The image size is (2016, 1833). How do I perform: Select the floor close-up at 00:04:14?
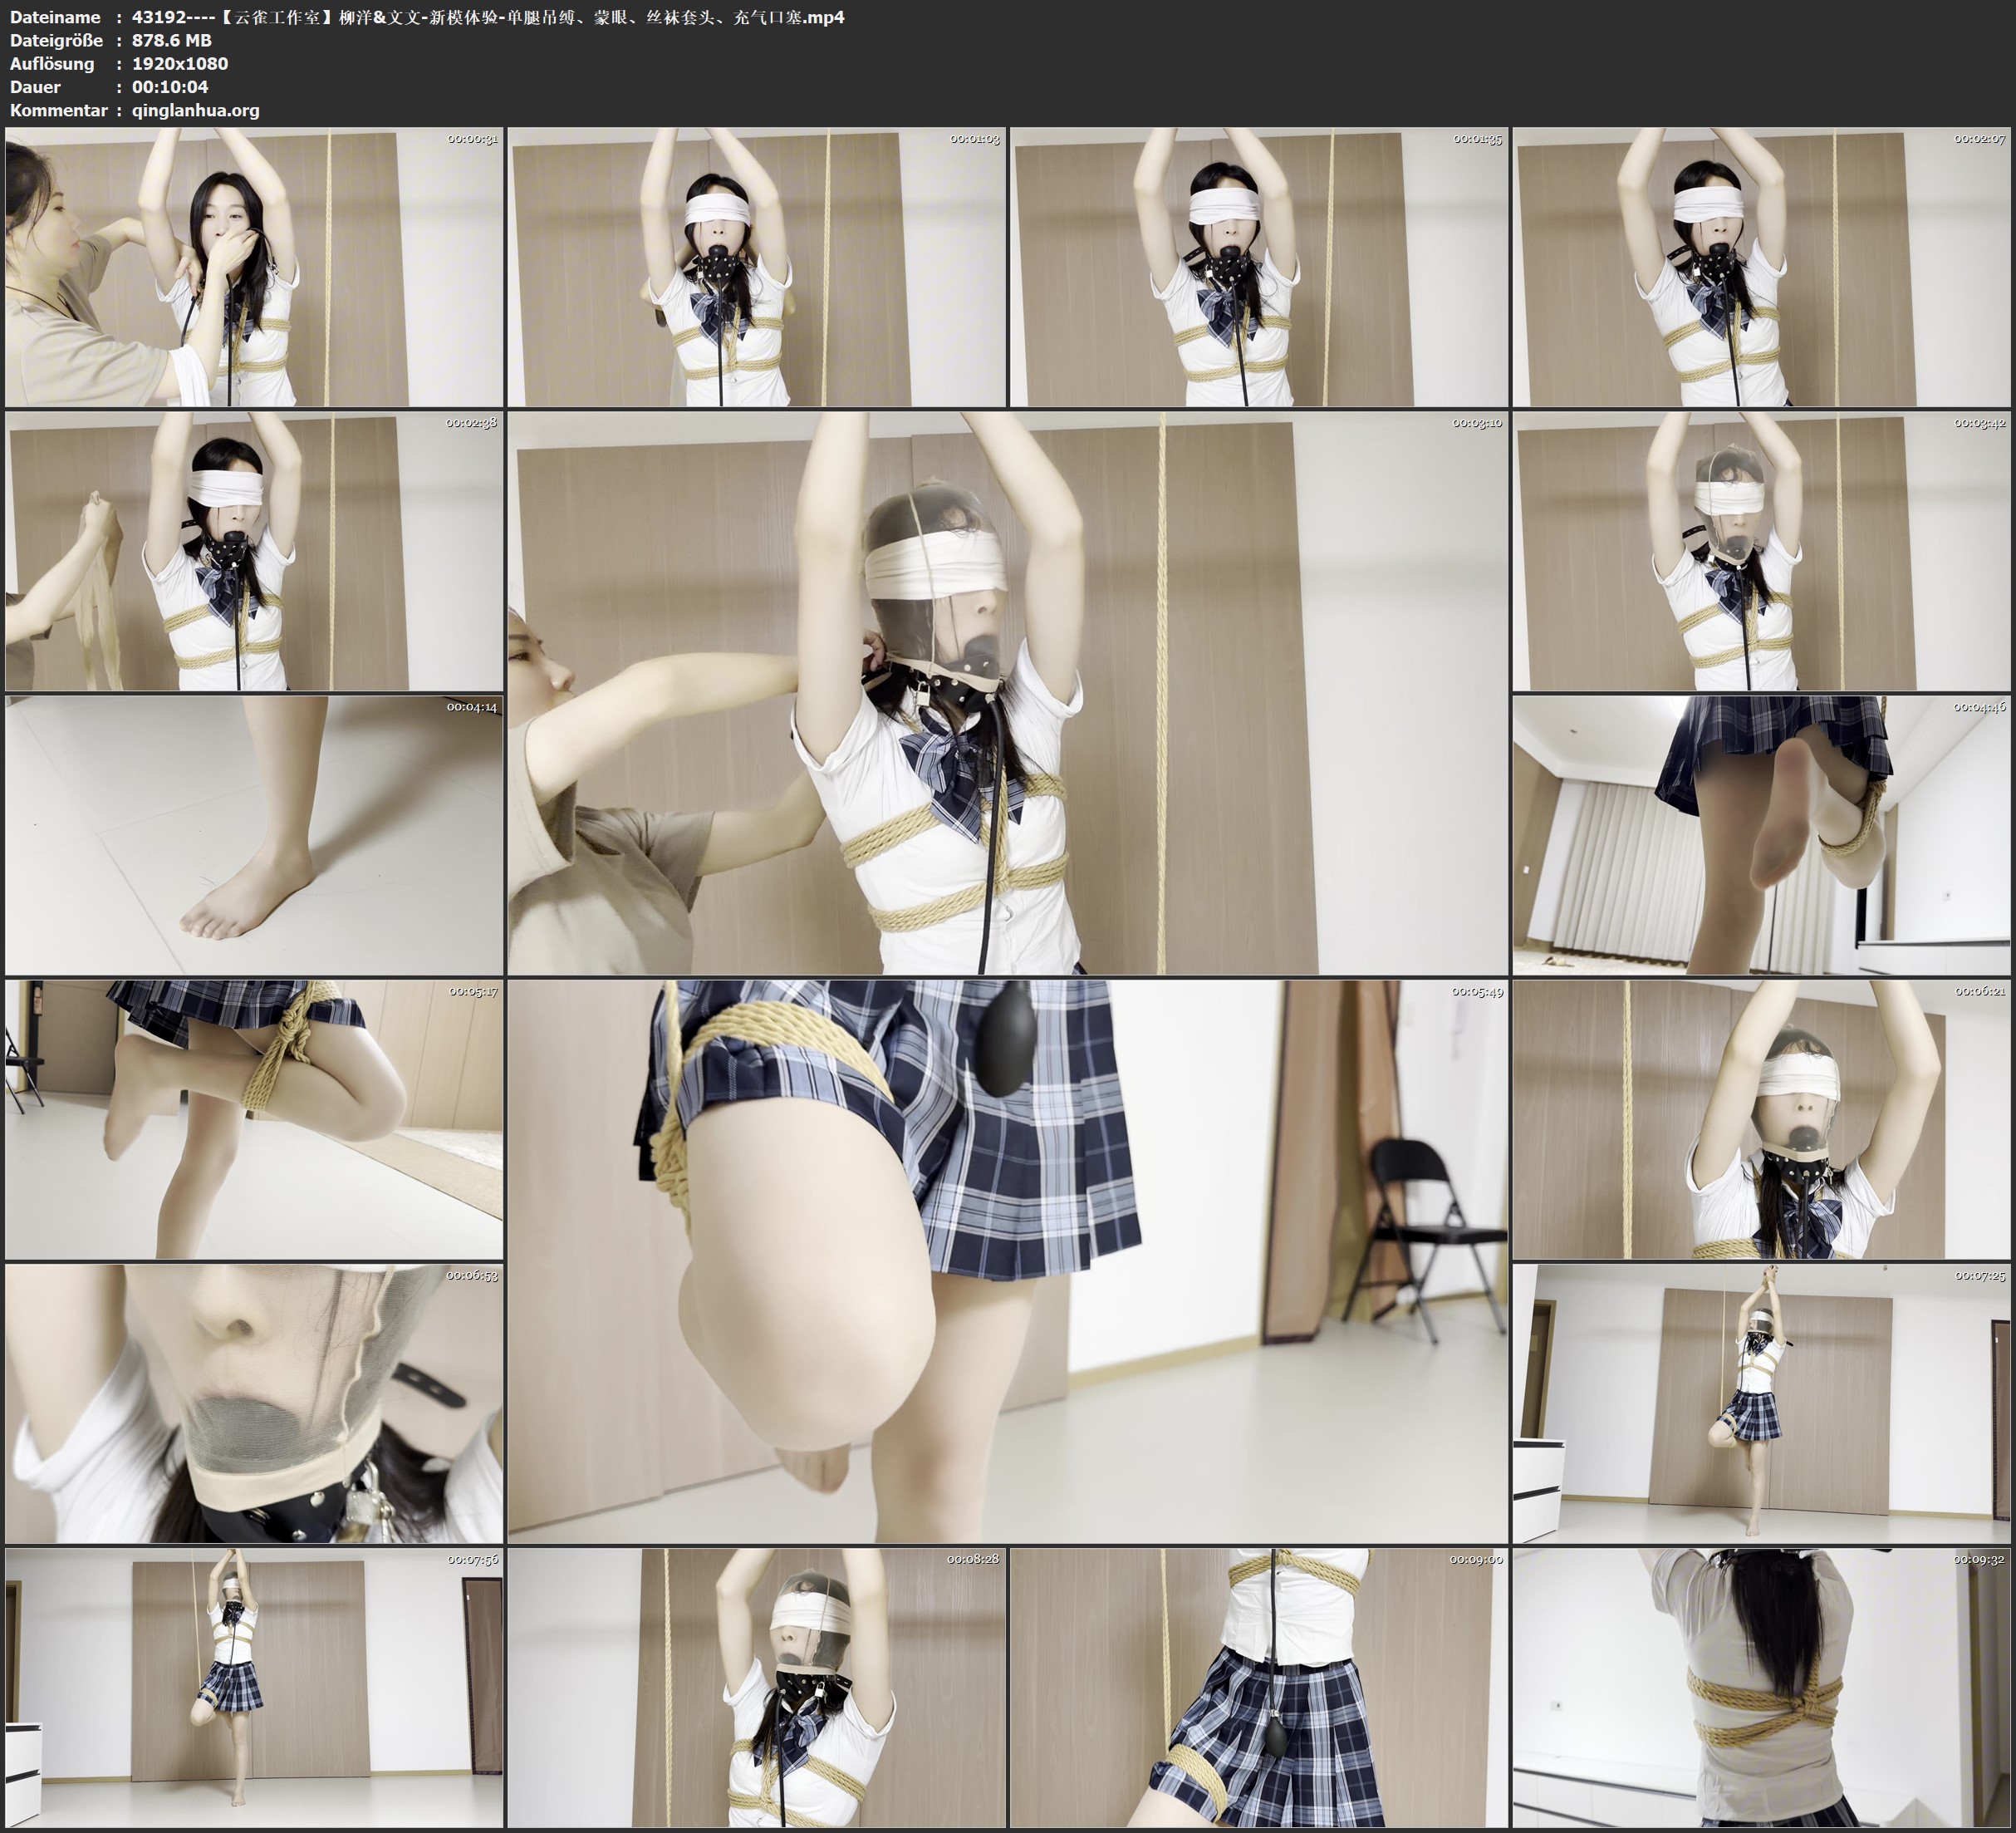point(254,835)
